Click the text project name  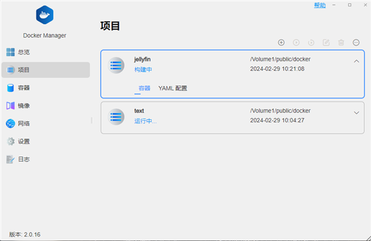(x=139, y=111)
